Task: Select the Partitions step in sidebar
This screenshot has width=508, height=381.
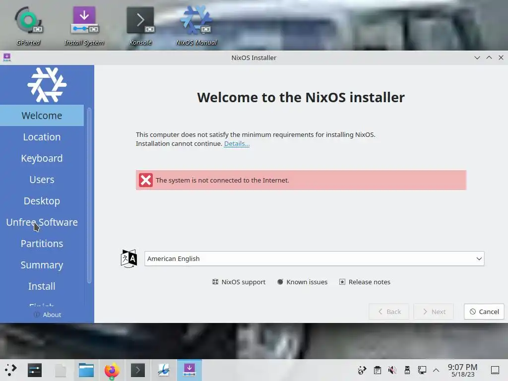Action: point(42,244)
